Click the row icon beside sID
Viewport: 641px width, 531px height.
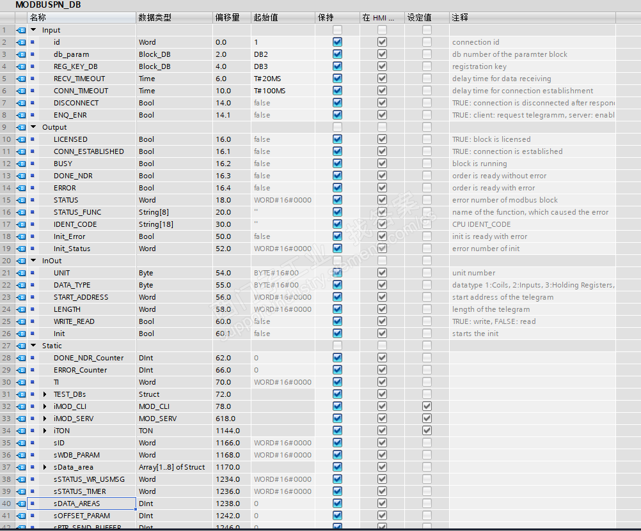(x=21, y=443)
